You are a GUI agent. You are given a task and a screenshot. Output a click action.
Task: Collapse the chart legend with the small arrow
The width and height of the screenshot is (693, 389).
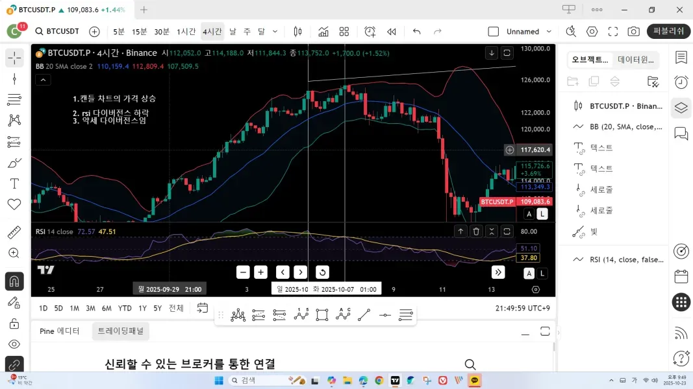click(x=43, y=79)
